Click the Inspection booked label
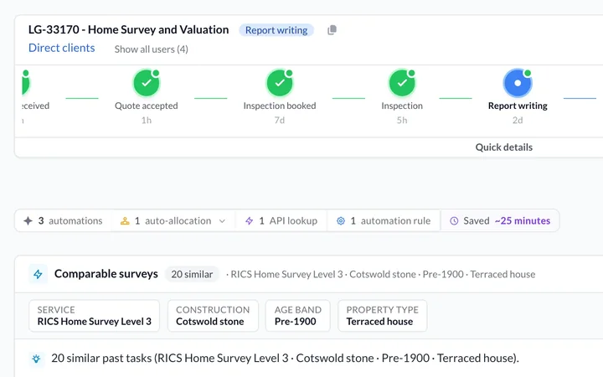The image size is (603, 377). (x=280, y=106)
